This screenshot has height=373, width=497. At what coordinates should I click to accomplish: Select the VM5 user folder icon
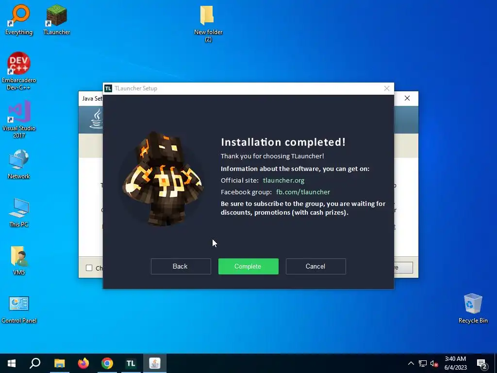click(x=19, y=261)
